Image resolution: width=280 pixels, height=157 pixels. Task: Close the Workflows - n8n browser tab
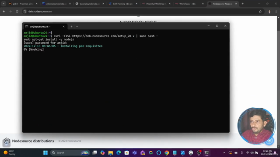click(x=203, y=4)
